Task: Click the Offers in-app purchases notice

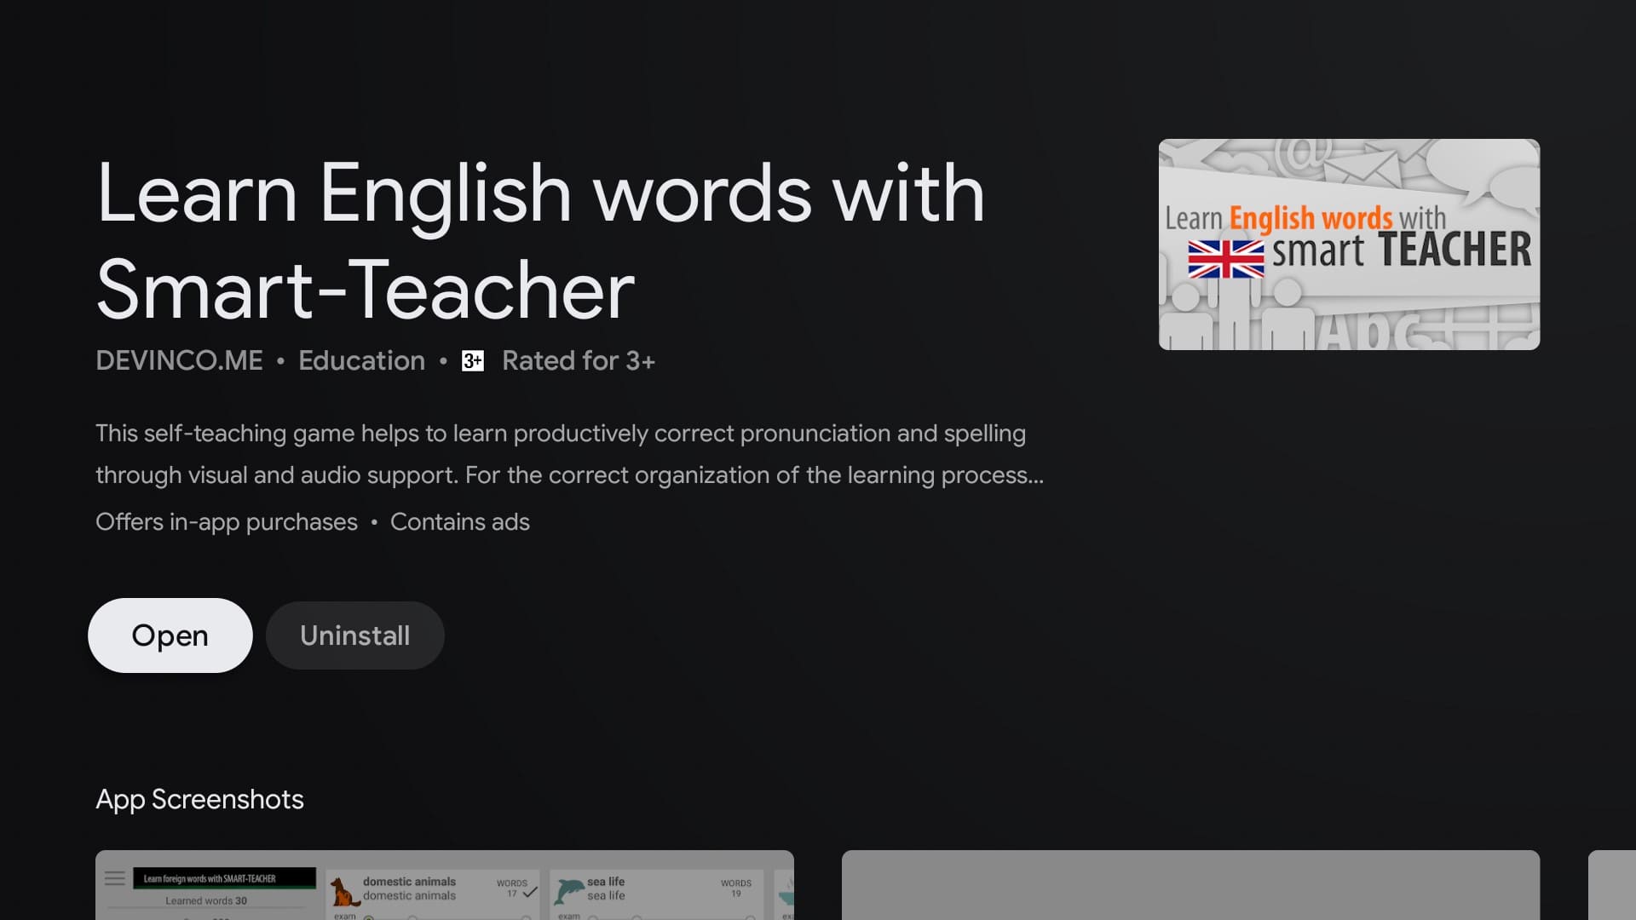Action: [227, 521]
